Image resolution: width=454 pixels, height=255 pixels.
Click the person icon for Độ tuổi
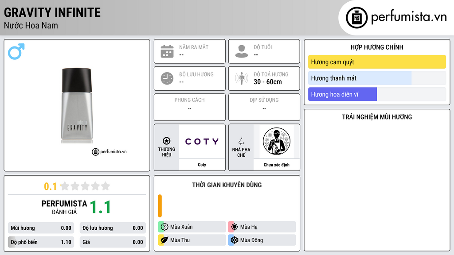242,51
